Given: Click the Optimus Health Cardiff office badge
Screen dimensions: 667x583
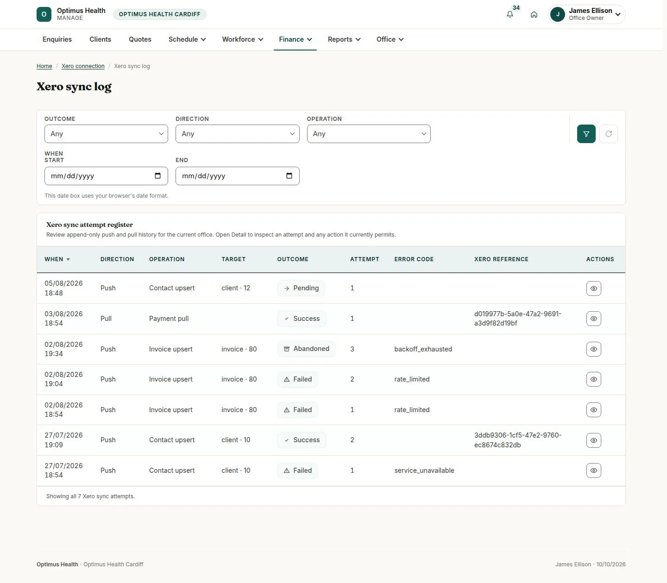Looking at the screenshot, I should tap(160, 14).
